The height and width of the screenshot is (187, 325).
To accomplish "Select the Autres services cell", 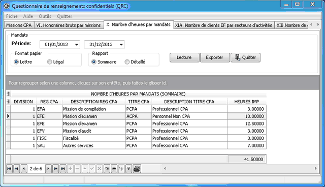I will pos(94,145).
